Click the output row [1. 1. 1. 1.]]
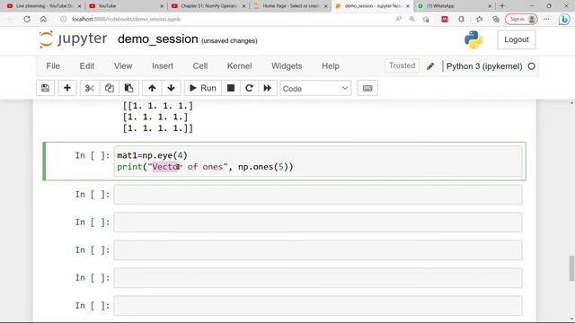The height and width of the screenshot is (323, 575). (158, 128)
